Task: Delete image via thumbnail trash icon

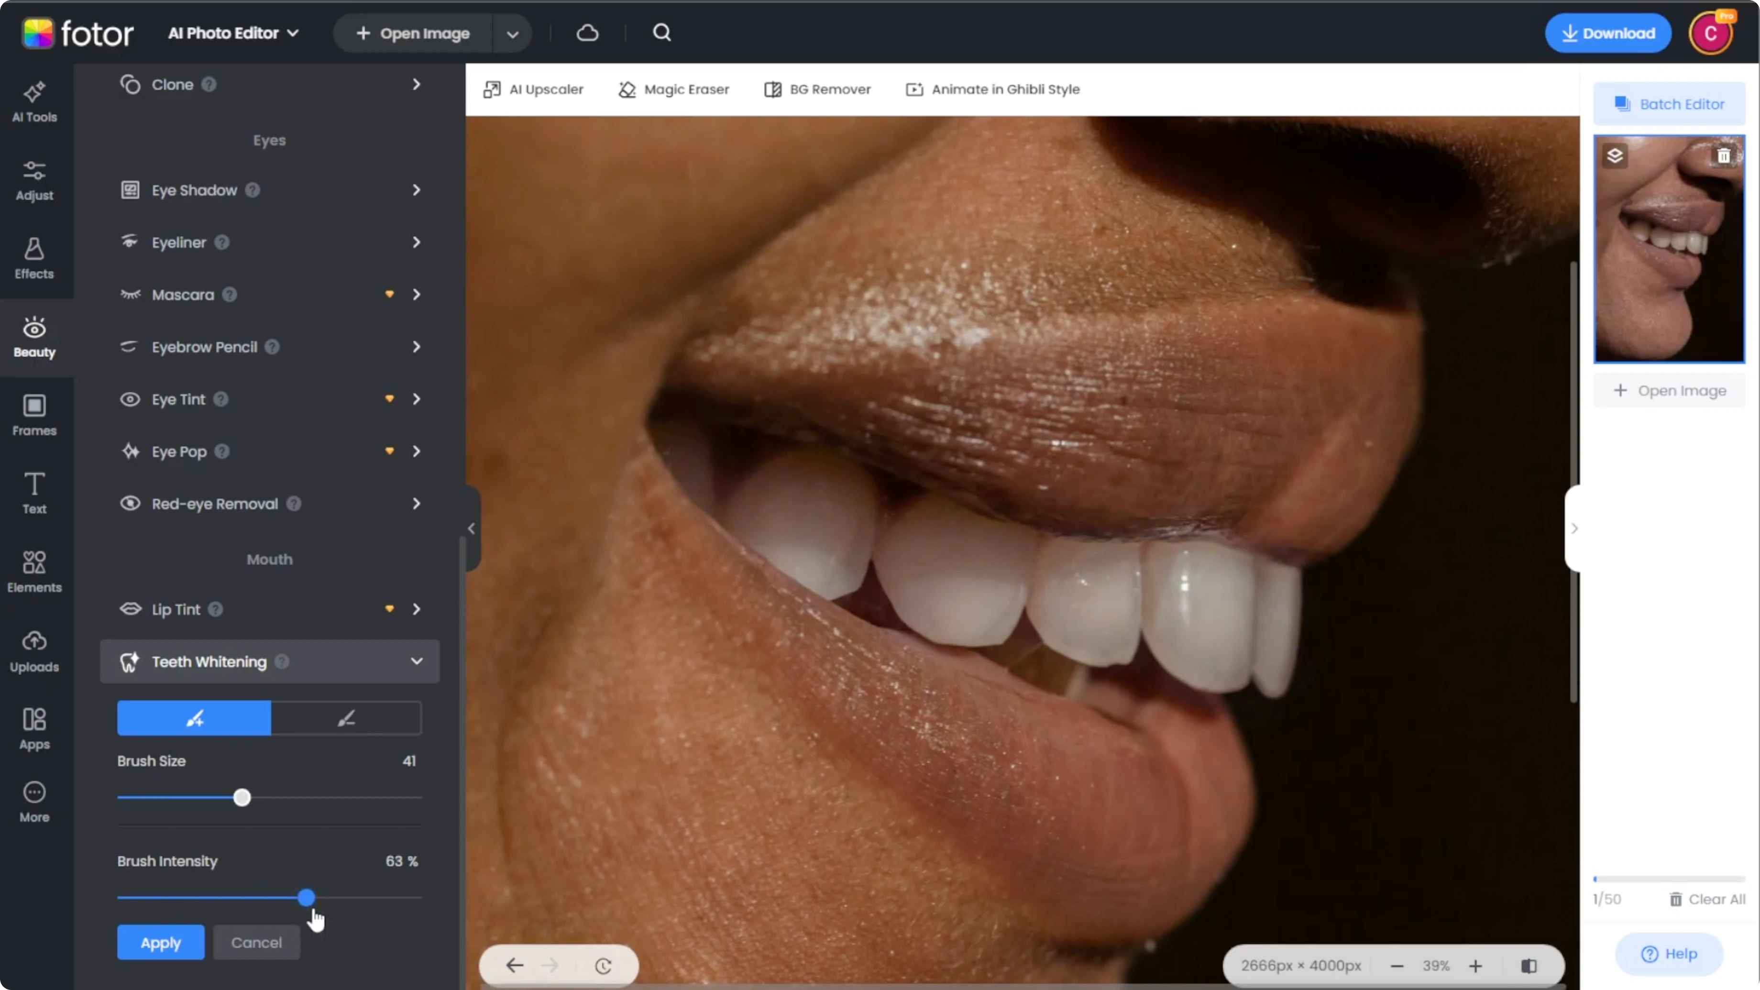Action: pos(1724,156)
